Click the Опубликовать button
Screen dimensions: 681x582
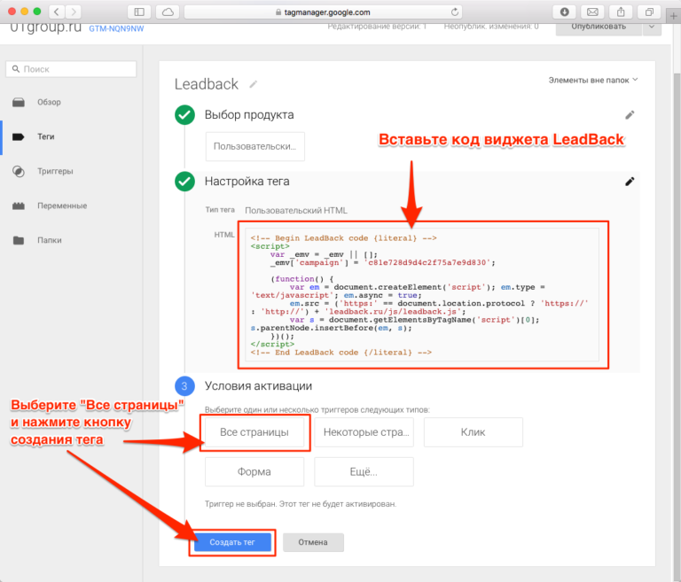point(599,27)
